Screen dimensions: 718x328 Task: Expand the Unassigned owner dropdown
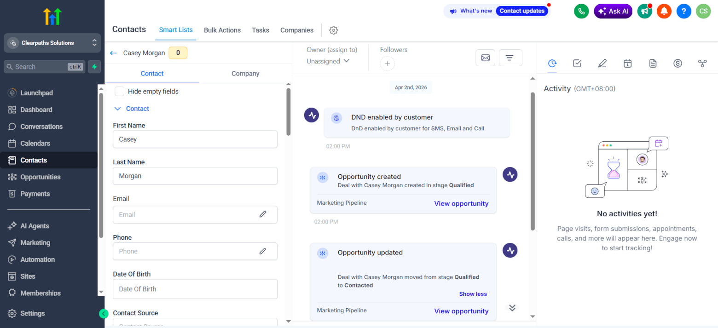click(x=328, y=61)
